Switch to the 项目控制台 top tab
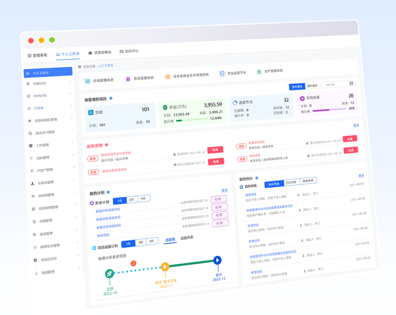The width and height of the screenshot is (396, 315). point(100,53)
